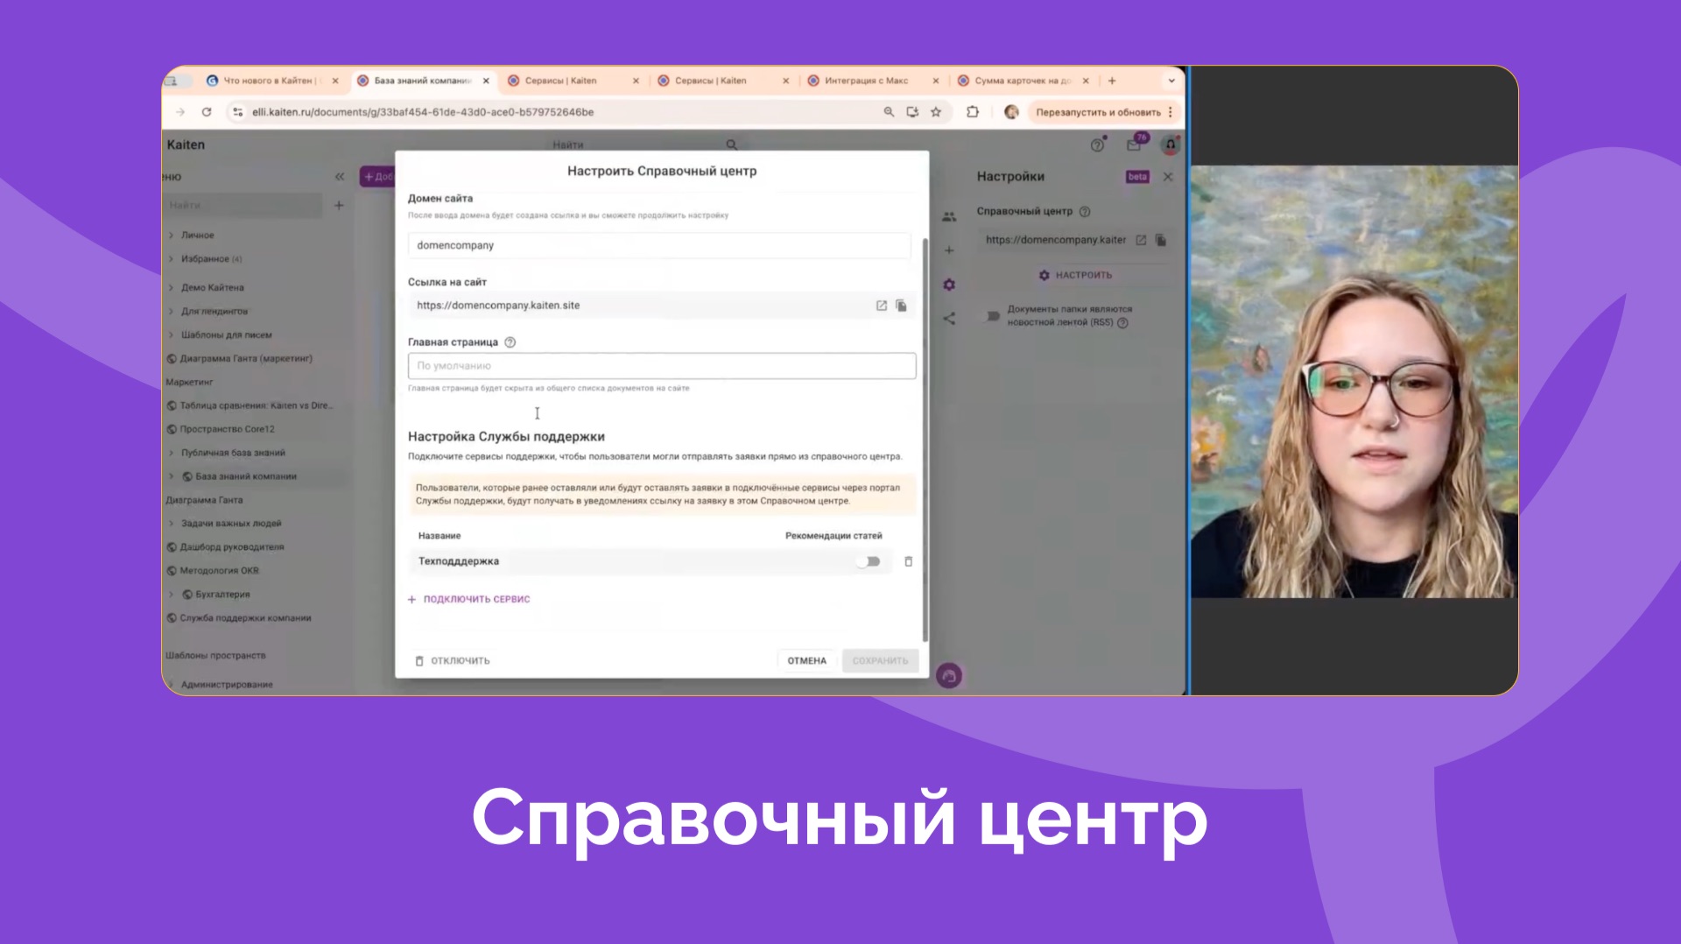This screenshot has height=944, width=1681.
Task: Expand the Публичная база знаний item
Action: pos(172,453)
